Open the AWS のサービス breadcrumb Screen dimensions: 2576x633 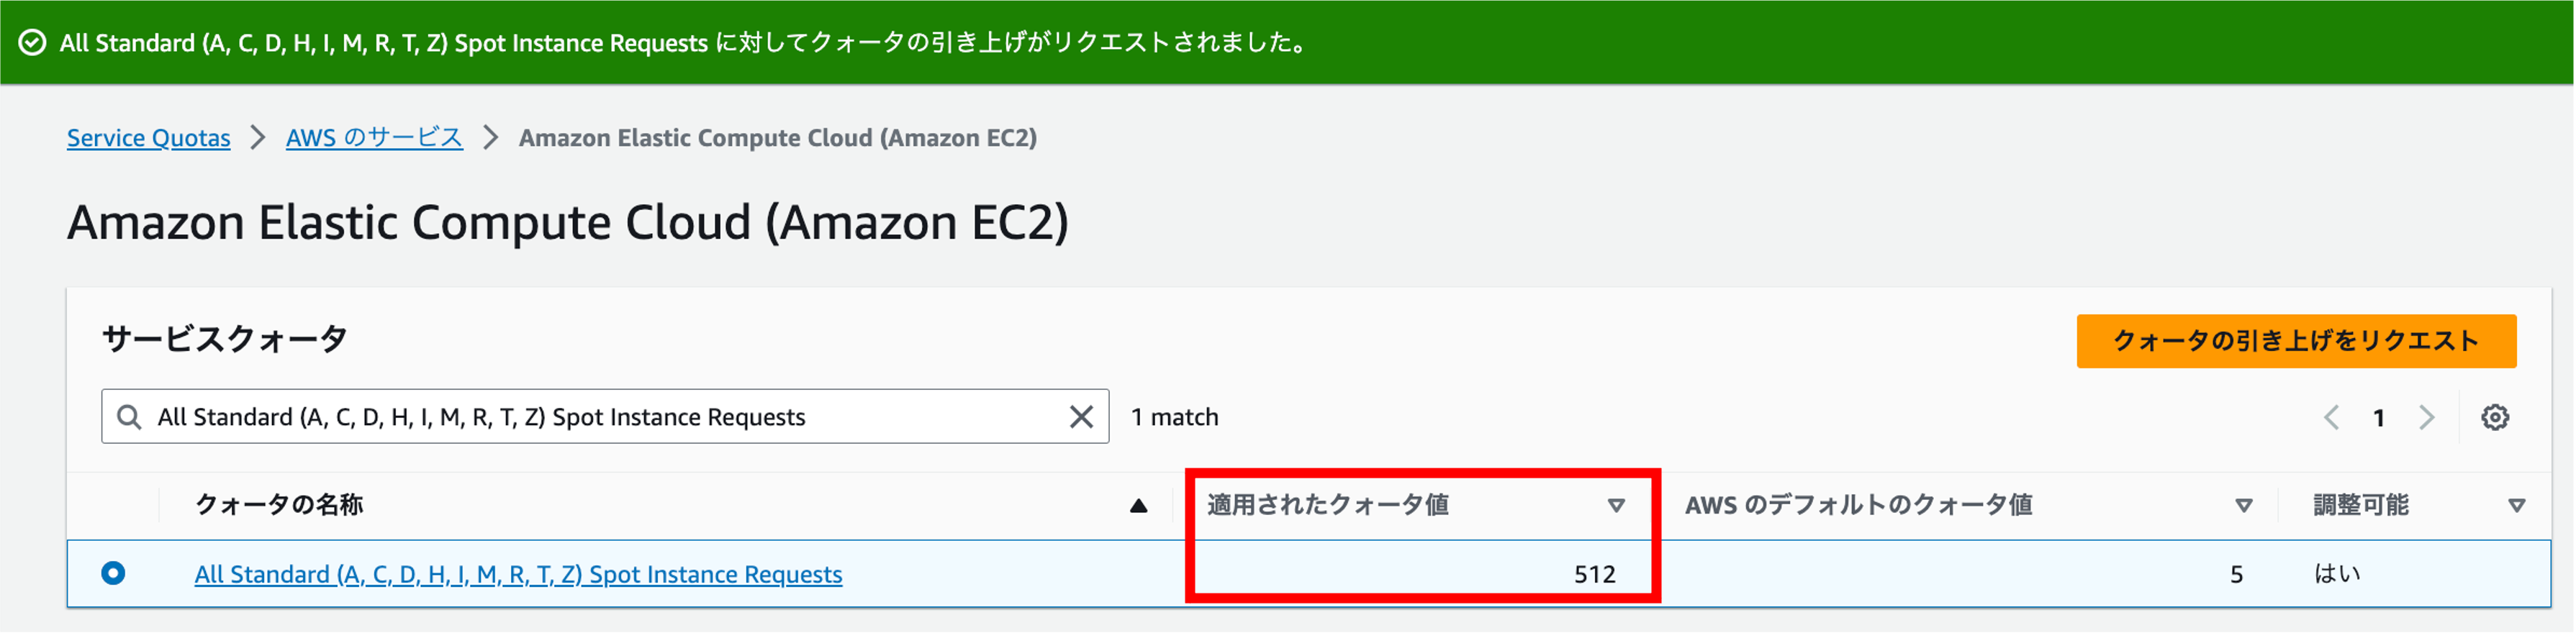pos(373,137)
